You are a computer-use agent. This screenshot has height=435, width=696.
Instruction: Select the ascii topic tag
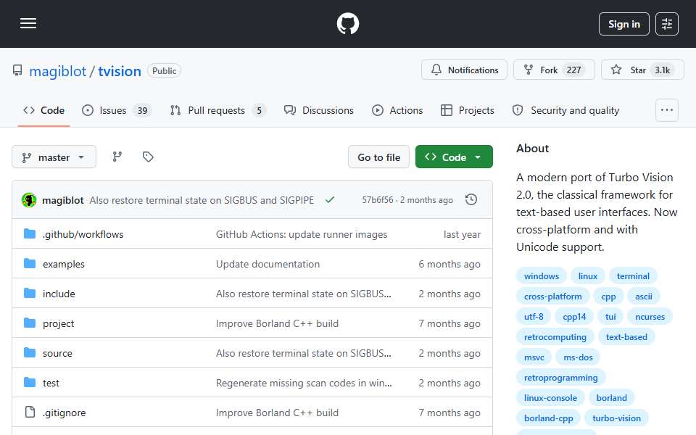[x=644, y=297]
